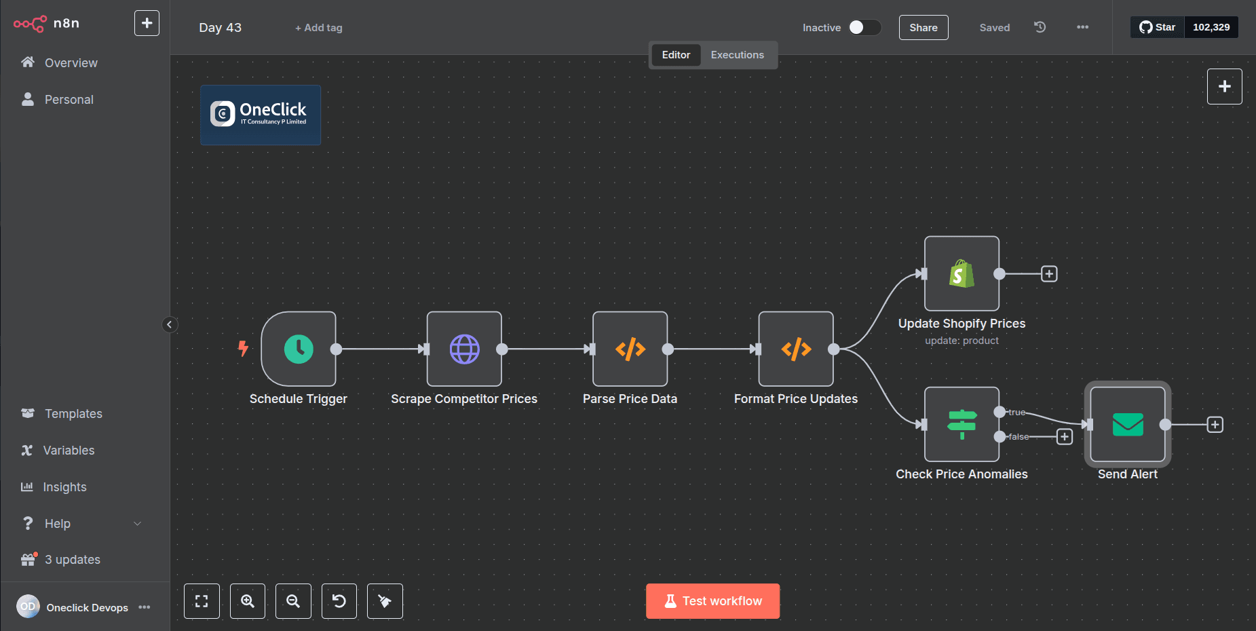Select the Update Shopify Prices node
The width and height of the screenshot is (1256, 631).
(x=962, y=273)
